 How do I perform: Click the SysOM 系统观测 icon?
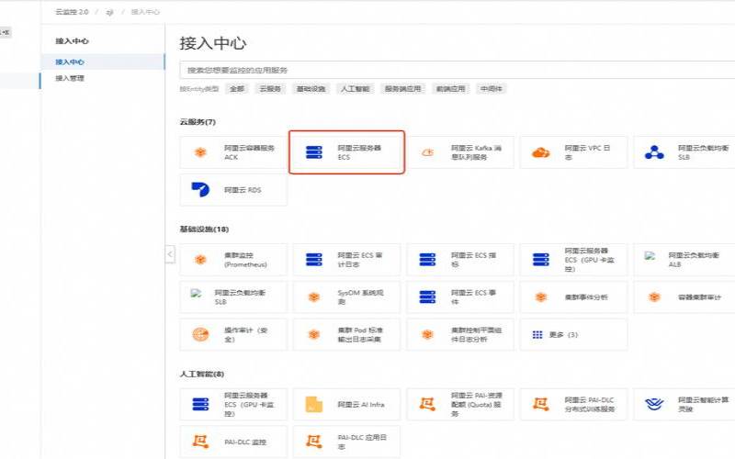(314, 297)
